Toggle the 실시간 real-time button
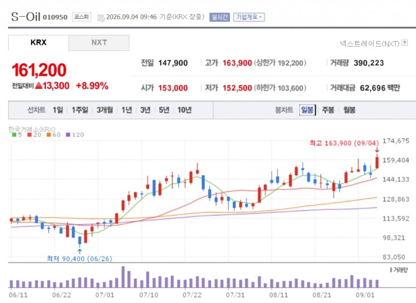The width and height of the screenshot is (416, 303). (219, 17)
